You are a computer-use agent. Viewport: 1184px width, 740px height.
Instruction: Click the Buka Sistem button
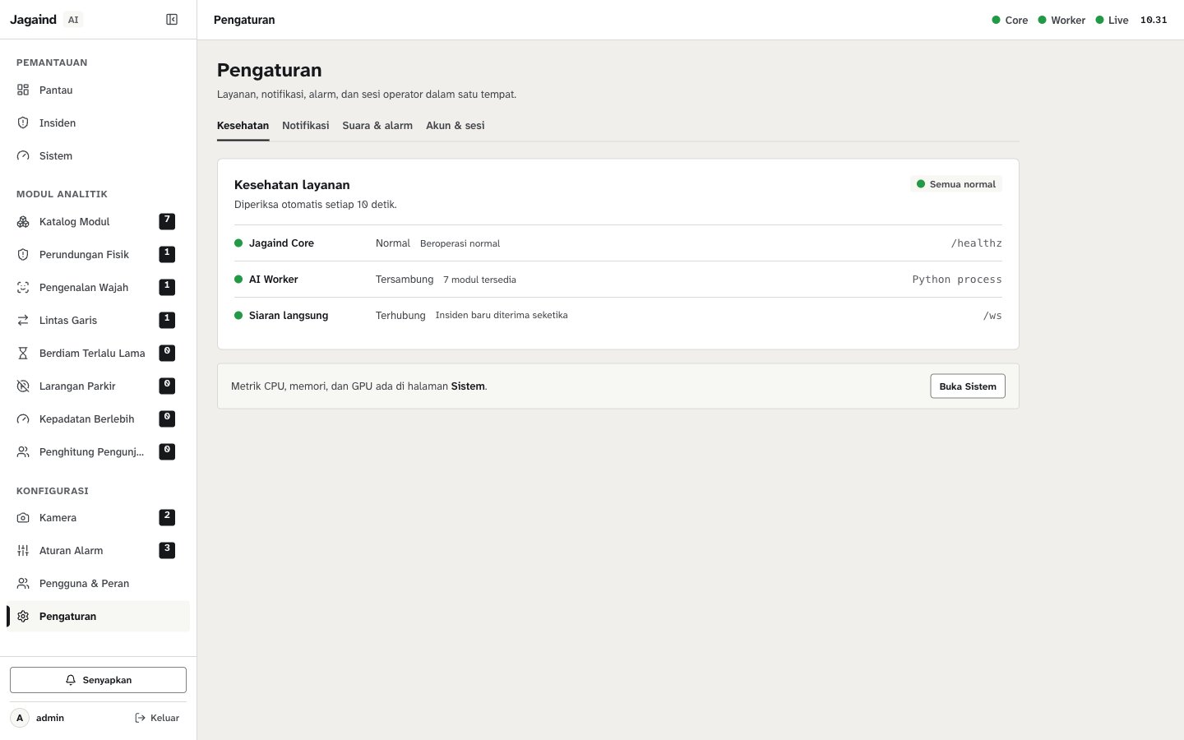(x=968, y=386)
